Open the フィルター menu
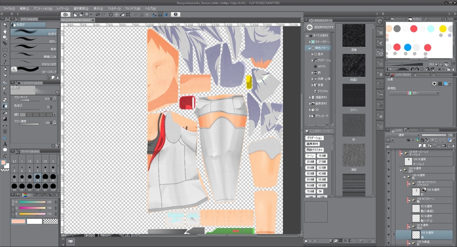This screenshot has height=247, width=457. [x=114, y=8]
